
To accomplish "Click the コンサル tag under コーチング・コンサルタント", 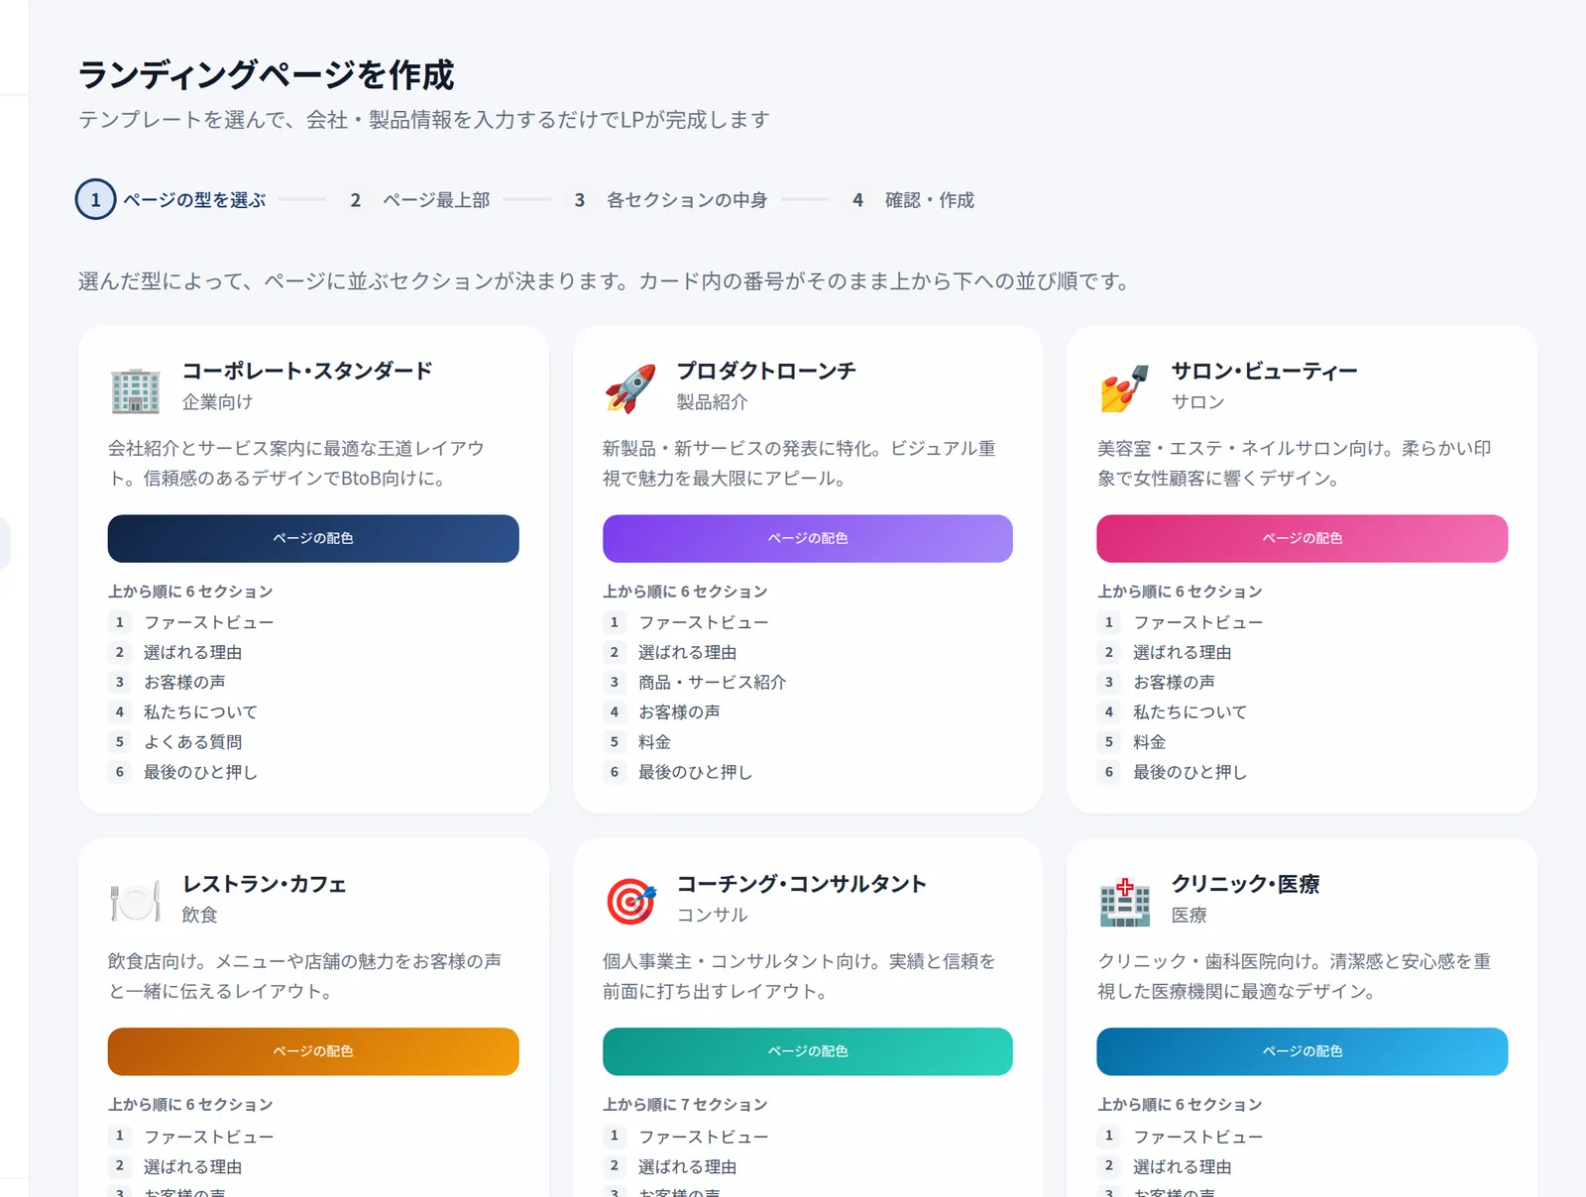I will click(x=712, y=916).
